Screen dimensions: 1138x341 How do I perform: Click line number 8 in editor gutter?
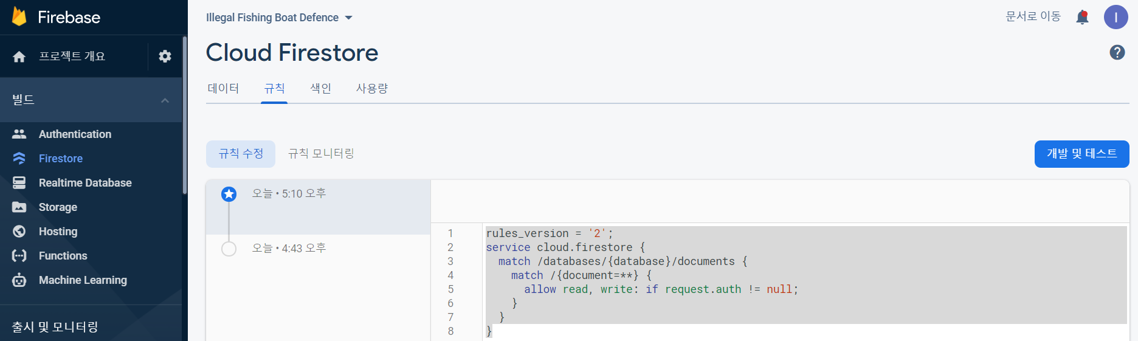click(x=450, y=331)
